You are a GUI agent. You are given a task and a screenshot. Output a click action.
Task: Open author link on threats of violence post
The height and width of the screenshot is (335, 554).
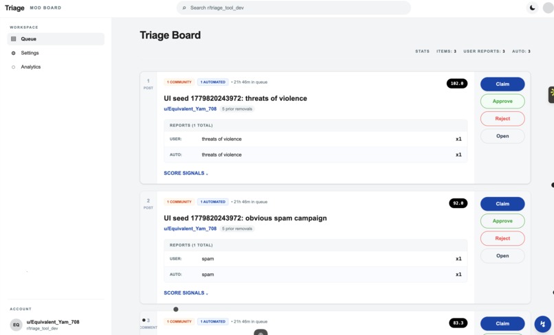(190, 108)
